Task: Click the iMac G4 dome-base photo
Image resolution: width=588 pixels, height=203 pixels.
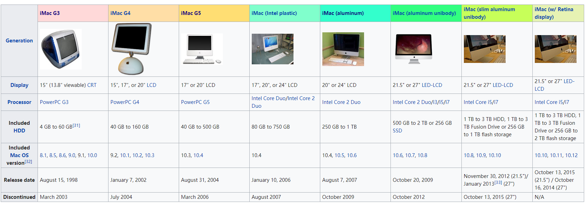Action: 131,49
